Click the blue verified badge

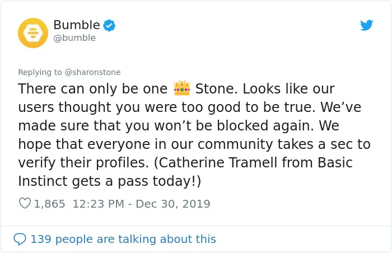pyautogui.click(x=109, y=25)
